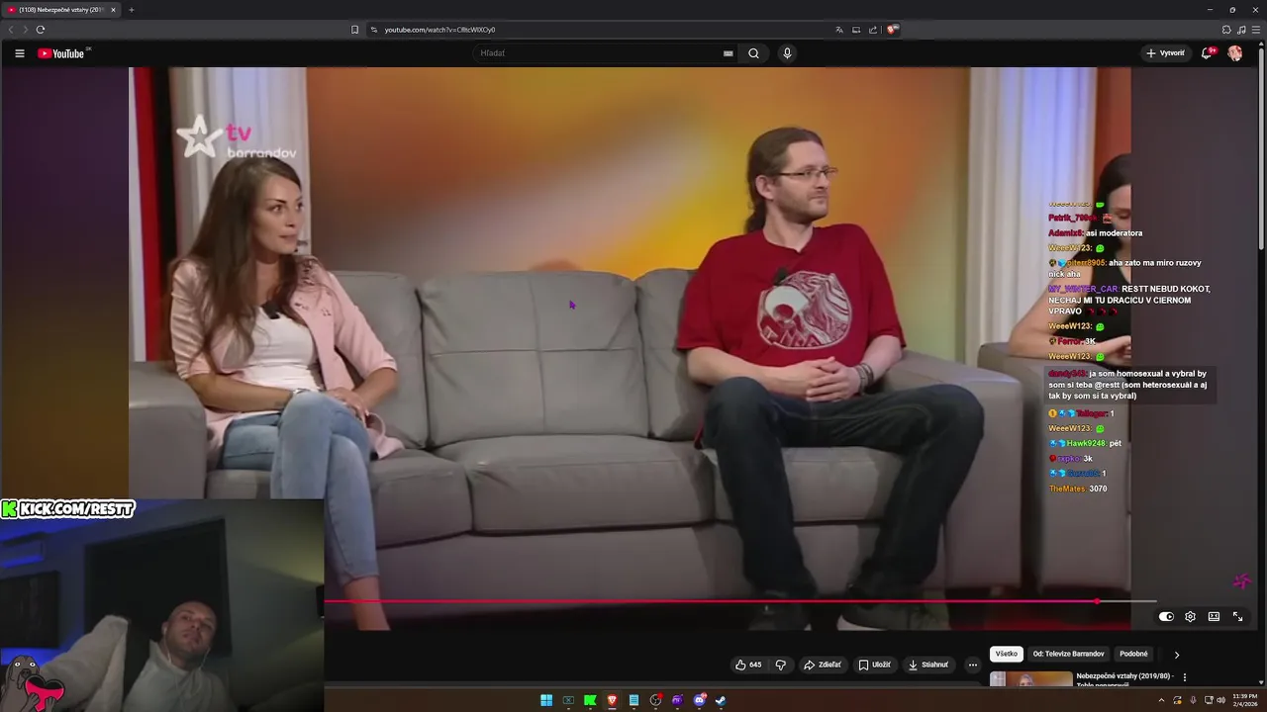Open the media control music note icon
This screenshot has width=1267, height=712.
click(1241, 30)
